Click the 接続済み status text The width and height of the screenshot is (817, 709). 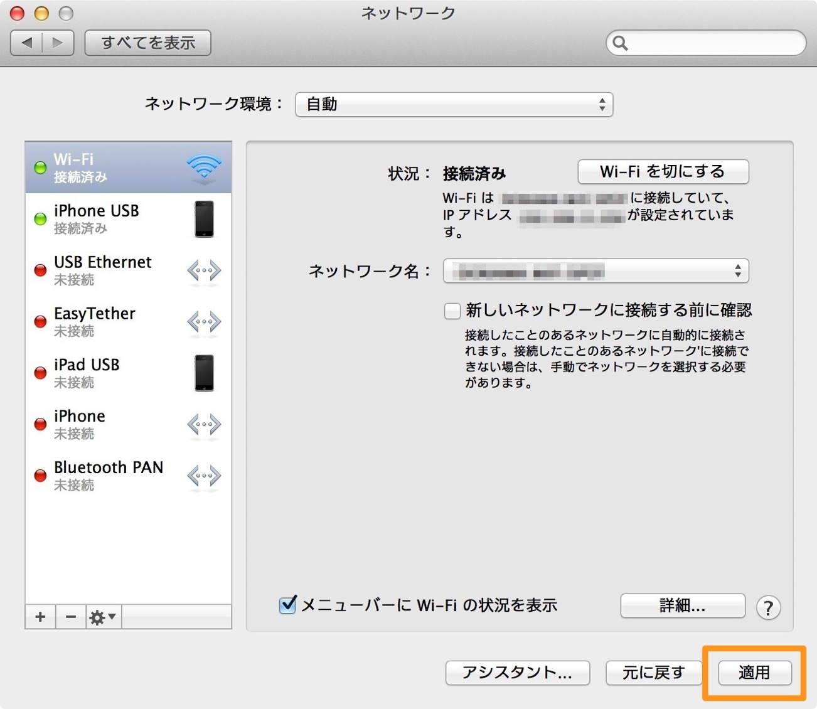point(474,173)
